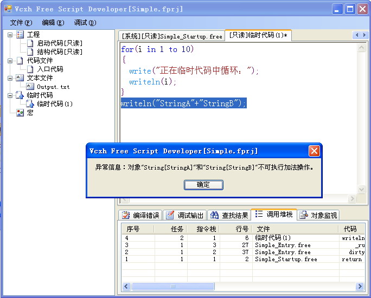Select the Simple_Startup.free call stack row
The height and width of the screenshot is (298, 371).
point(243,259)
